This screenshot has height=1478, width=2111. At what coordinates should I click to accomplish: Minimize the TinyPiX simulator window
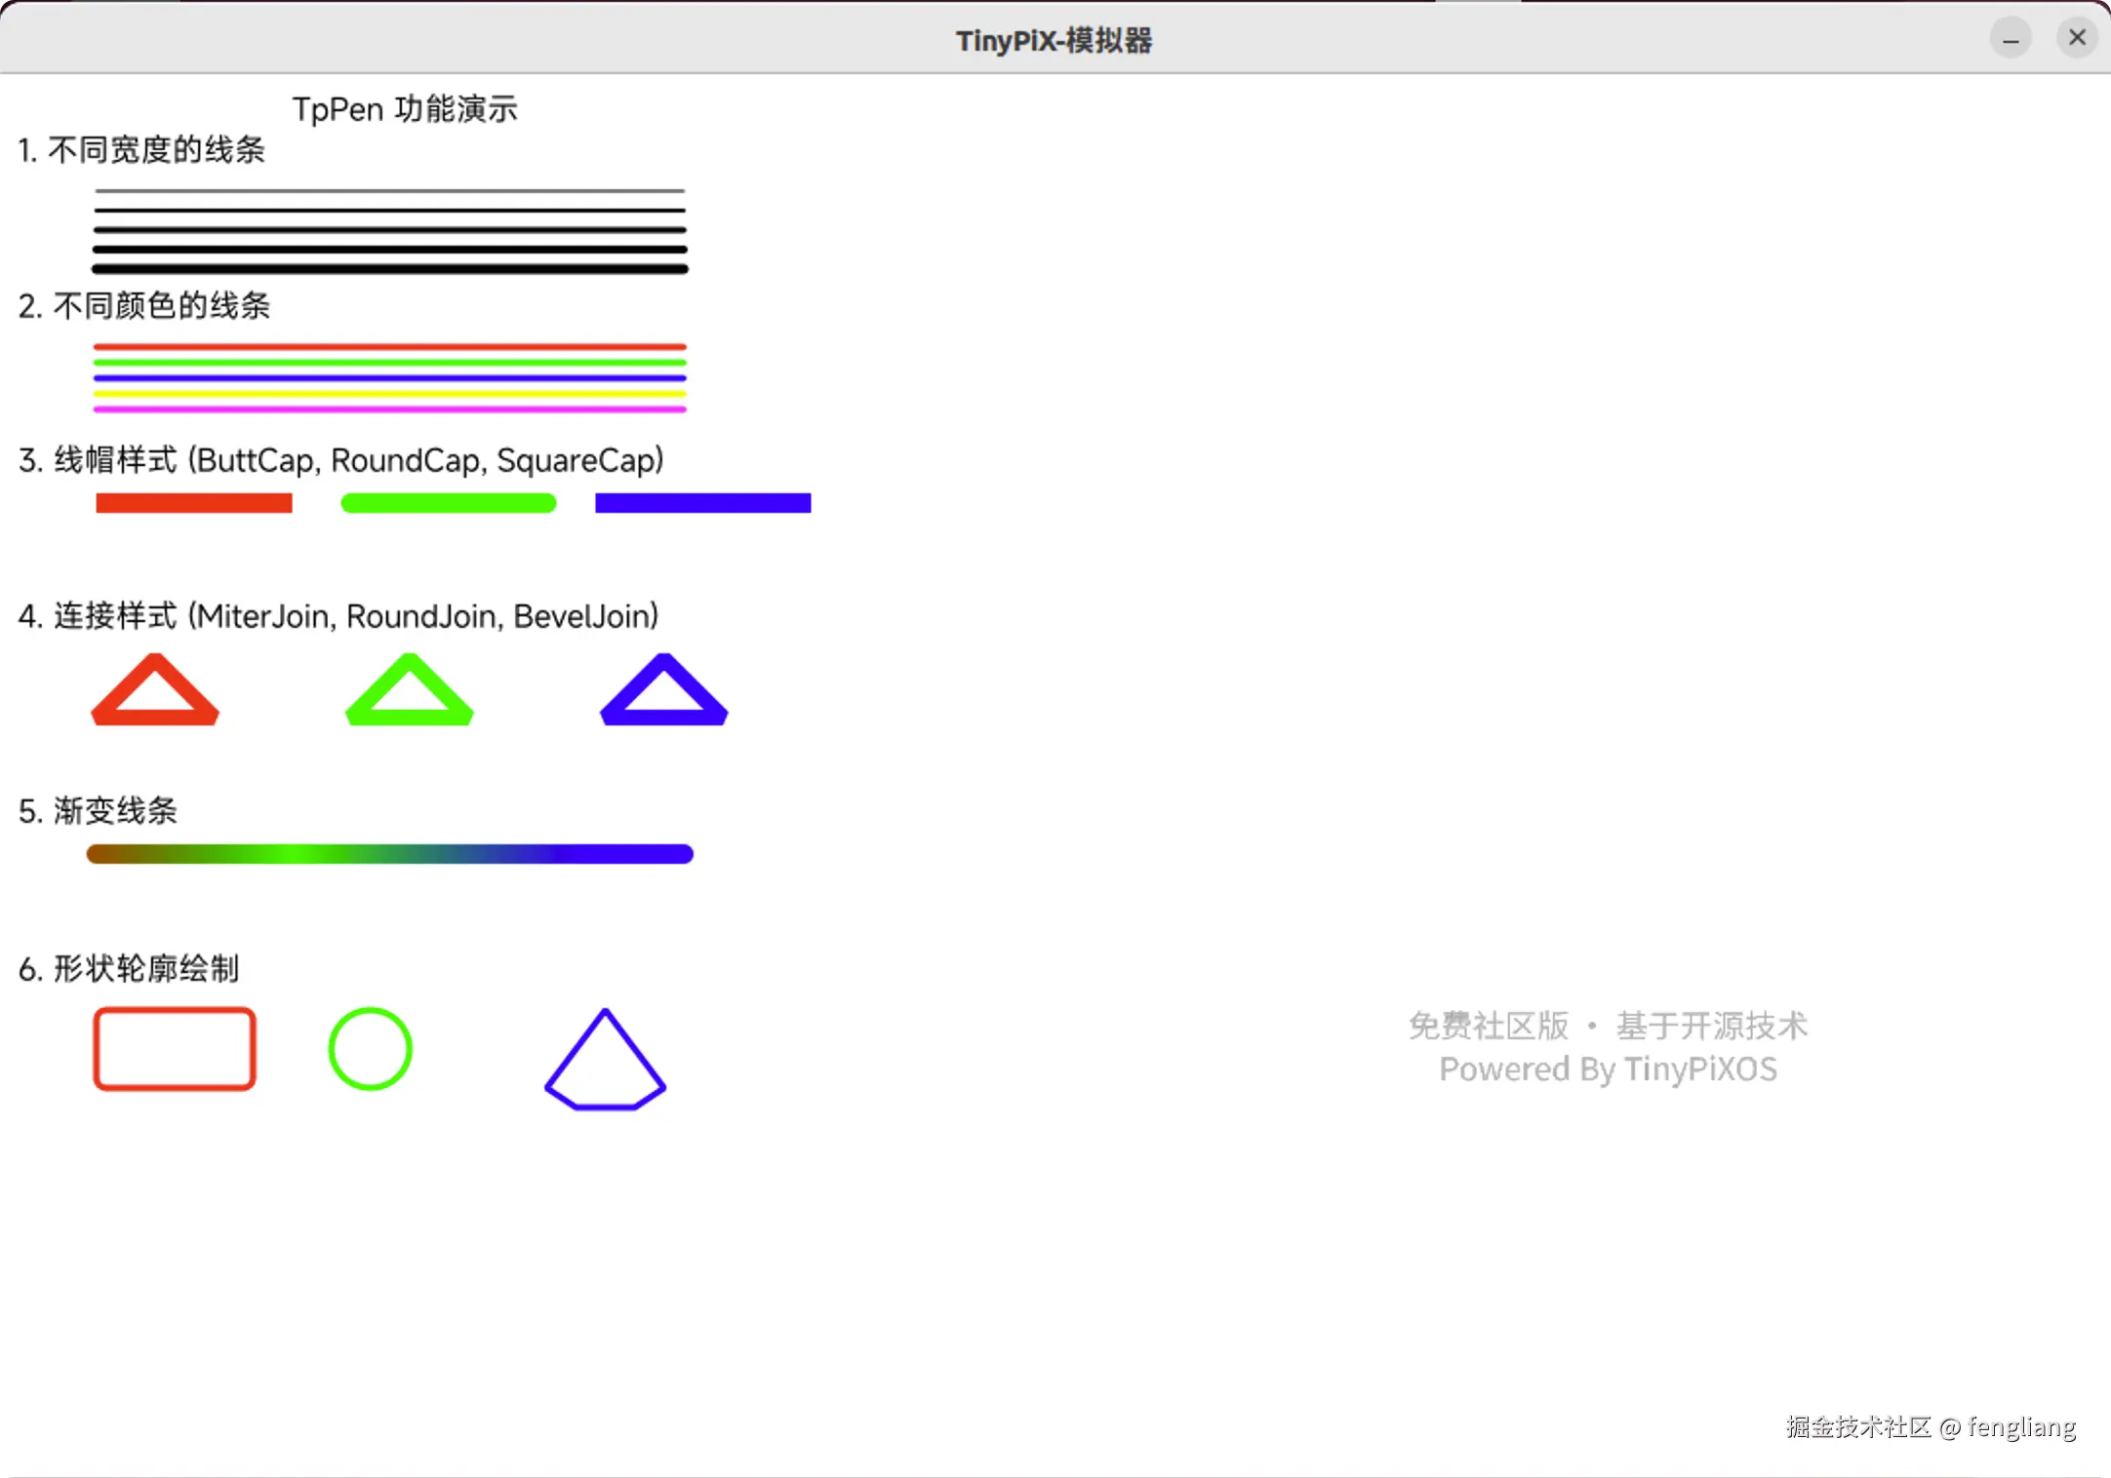[x=2011, y=39]
